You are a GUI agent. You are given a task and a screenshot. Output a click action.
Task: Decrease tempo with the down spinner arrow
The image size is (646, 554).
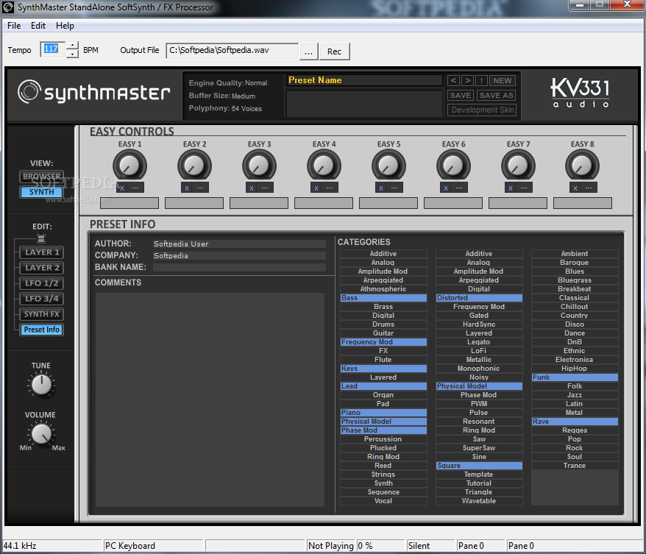click(72, 54)
